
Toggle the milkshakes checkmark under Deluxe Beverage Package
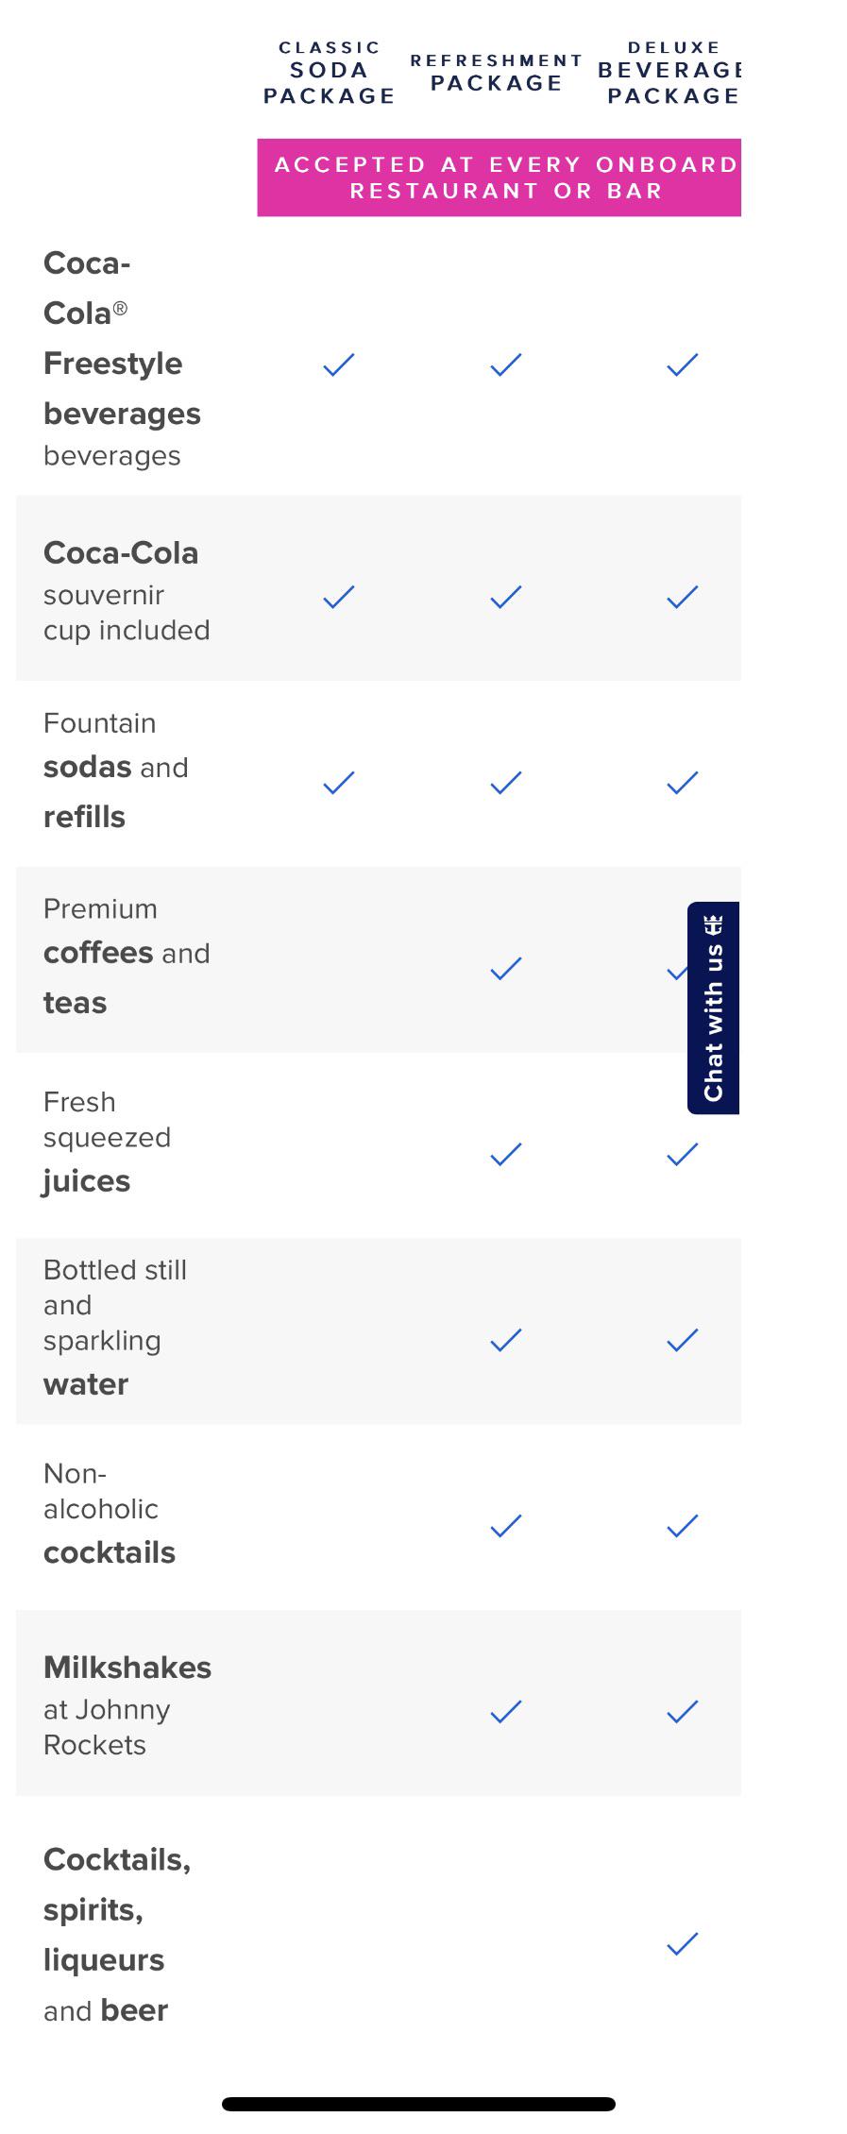pyautogui.click(x=683, y=1709)
